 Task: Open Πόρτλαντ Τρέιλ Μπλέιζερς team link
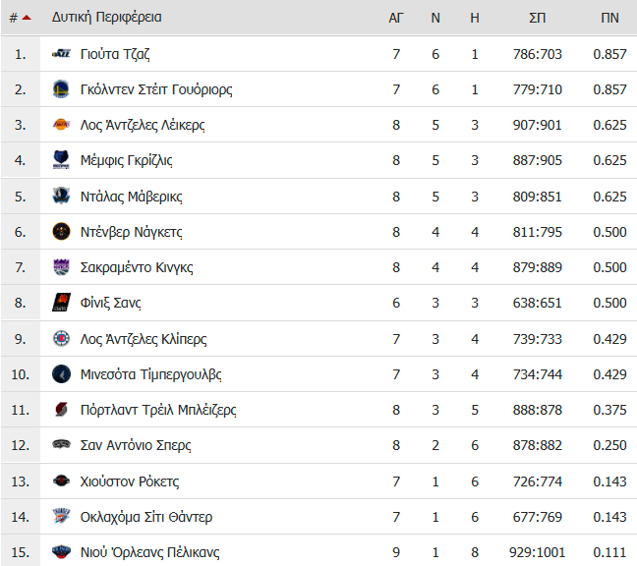click(158, 410)
